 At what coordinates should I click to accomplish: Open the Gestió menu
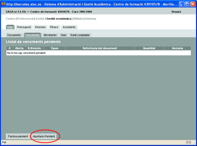(x=40, y=19)
